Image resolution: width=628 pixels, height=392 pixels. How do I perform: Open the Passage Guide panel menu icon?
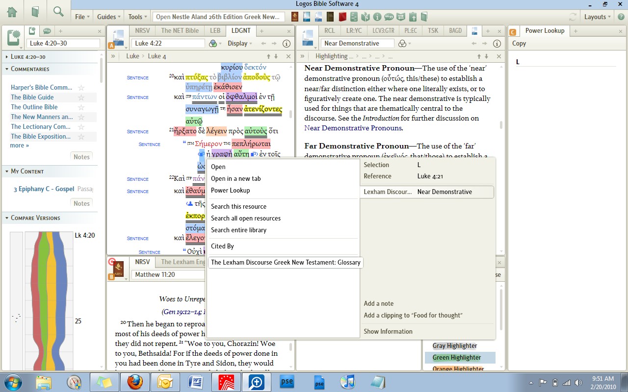point(13,38)
